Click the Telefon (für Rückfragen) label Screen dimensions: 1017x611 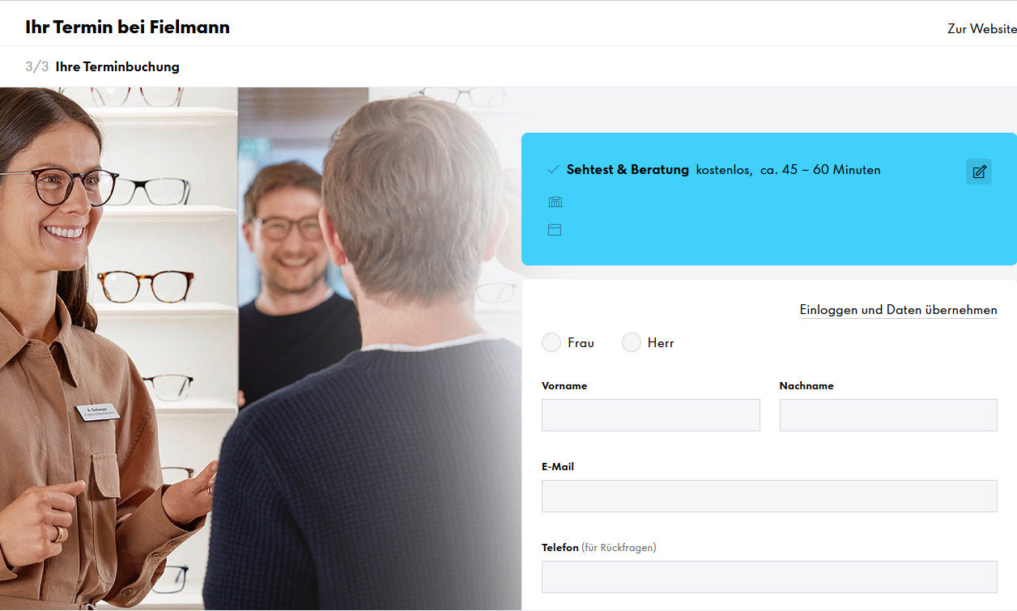[598, 548]
